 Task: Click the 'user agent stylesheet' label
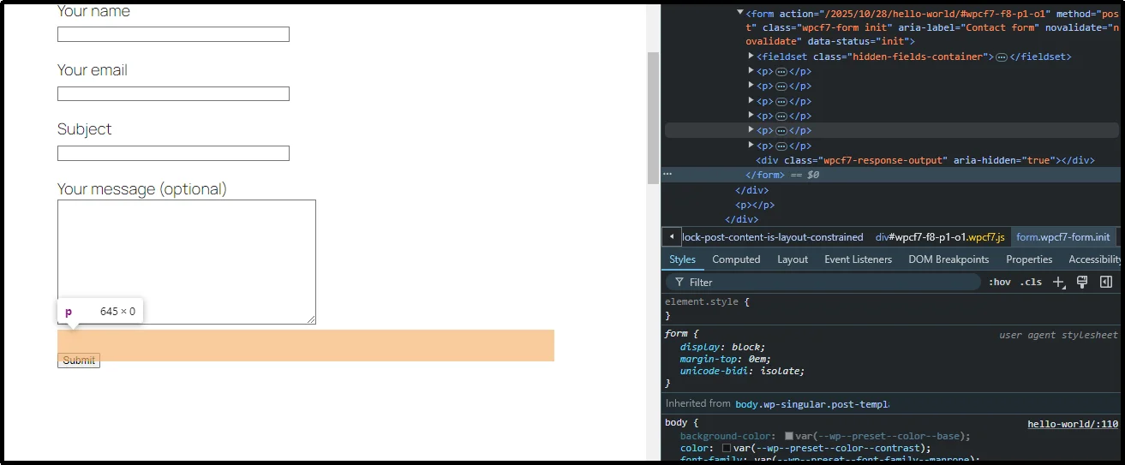1059,335
